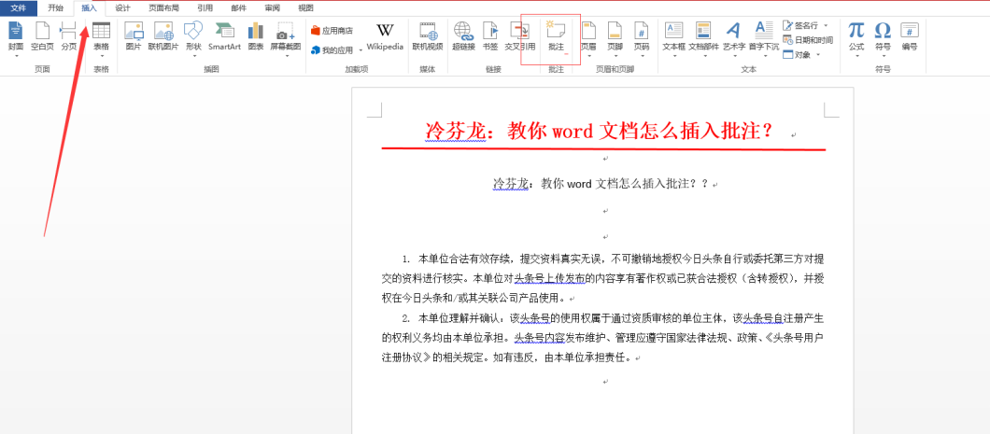This screenshot has height=434, width=990.
Task: Expand the 形状 dropdown arrow
Action: [x=193, y=55]
